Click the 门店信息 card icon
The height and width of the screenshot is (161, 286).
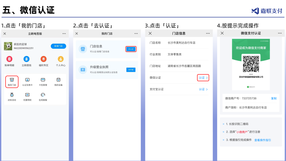click(83, 49)
